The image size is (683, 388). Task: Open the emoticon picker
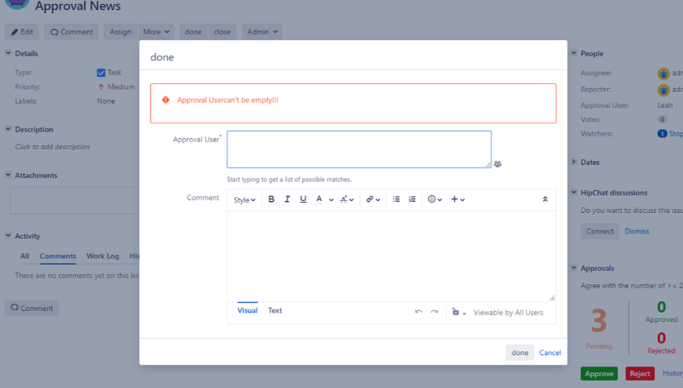tap(435, 199)
